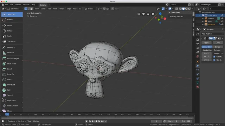Select the Smooth tool
Viewport: 225px width, 126px height.
[12, 95]
